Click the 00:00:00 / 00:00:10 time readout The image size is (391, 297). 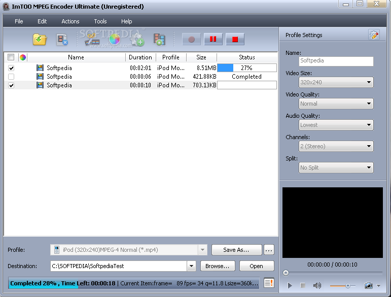pyautogui.click(x=332, y=265)
